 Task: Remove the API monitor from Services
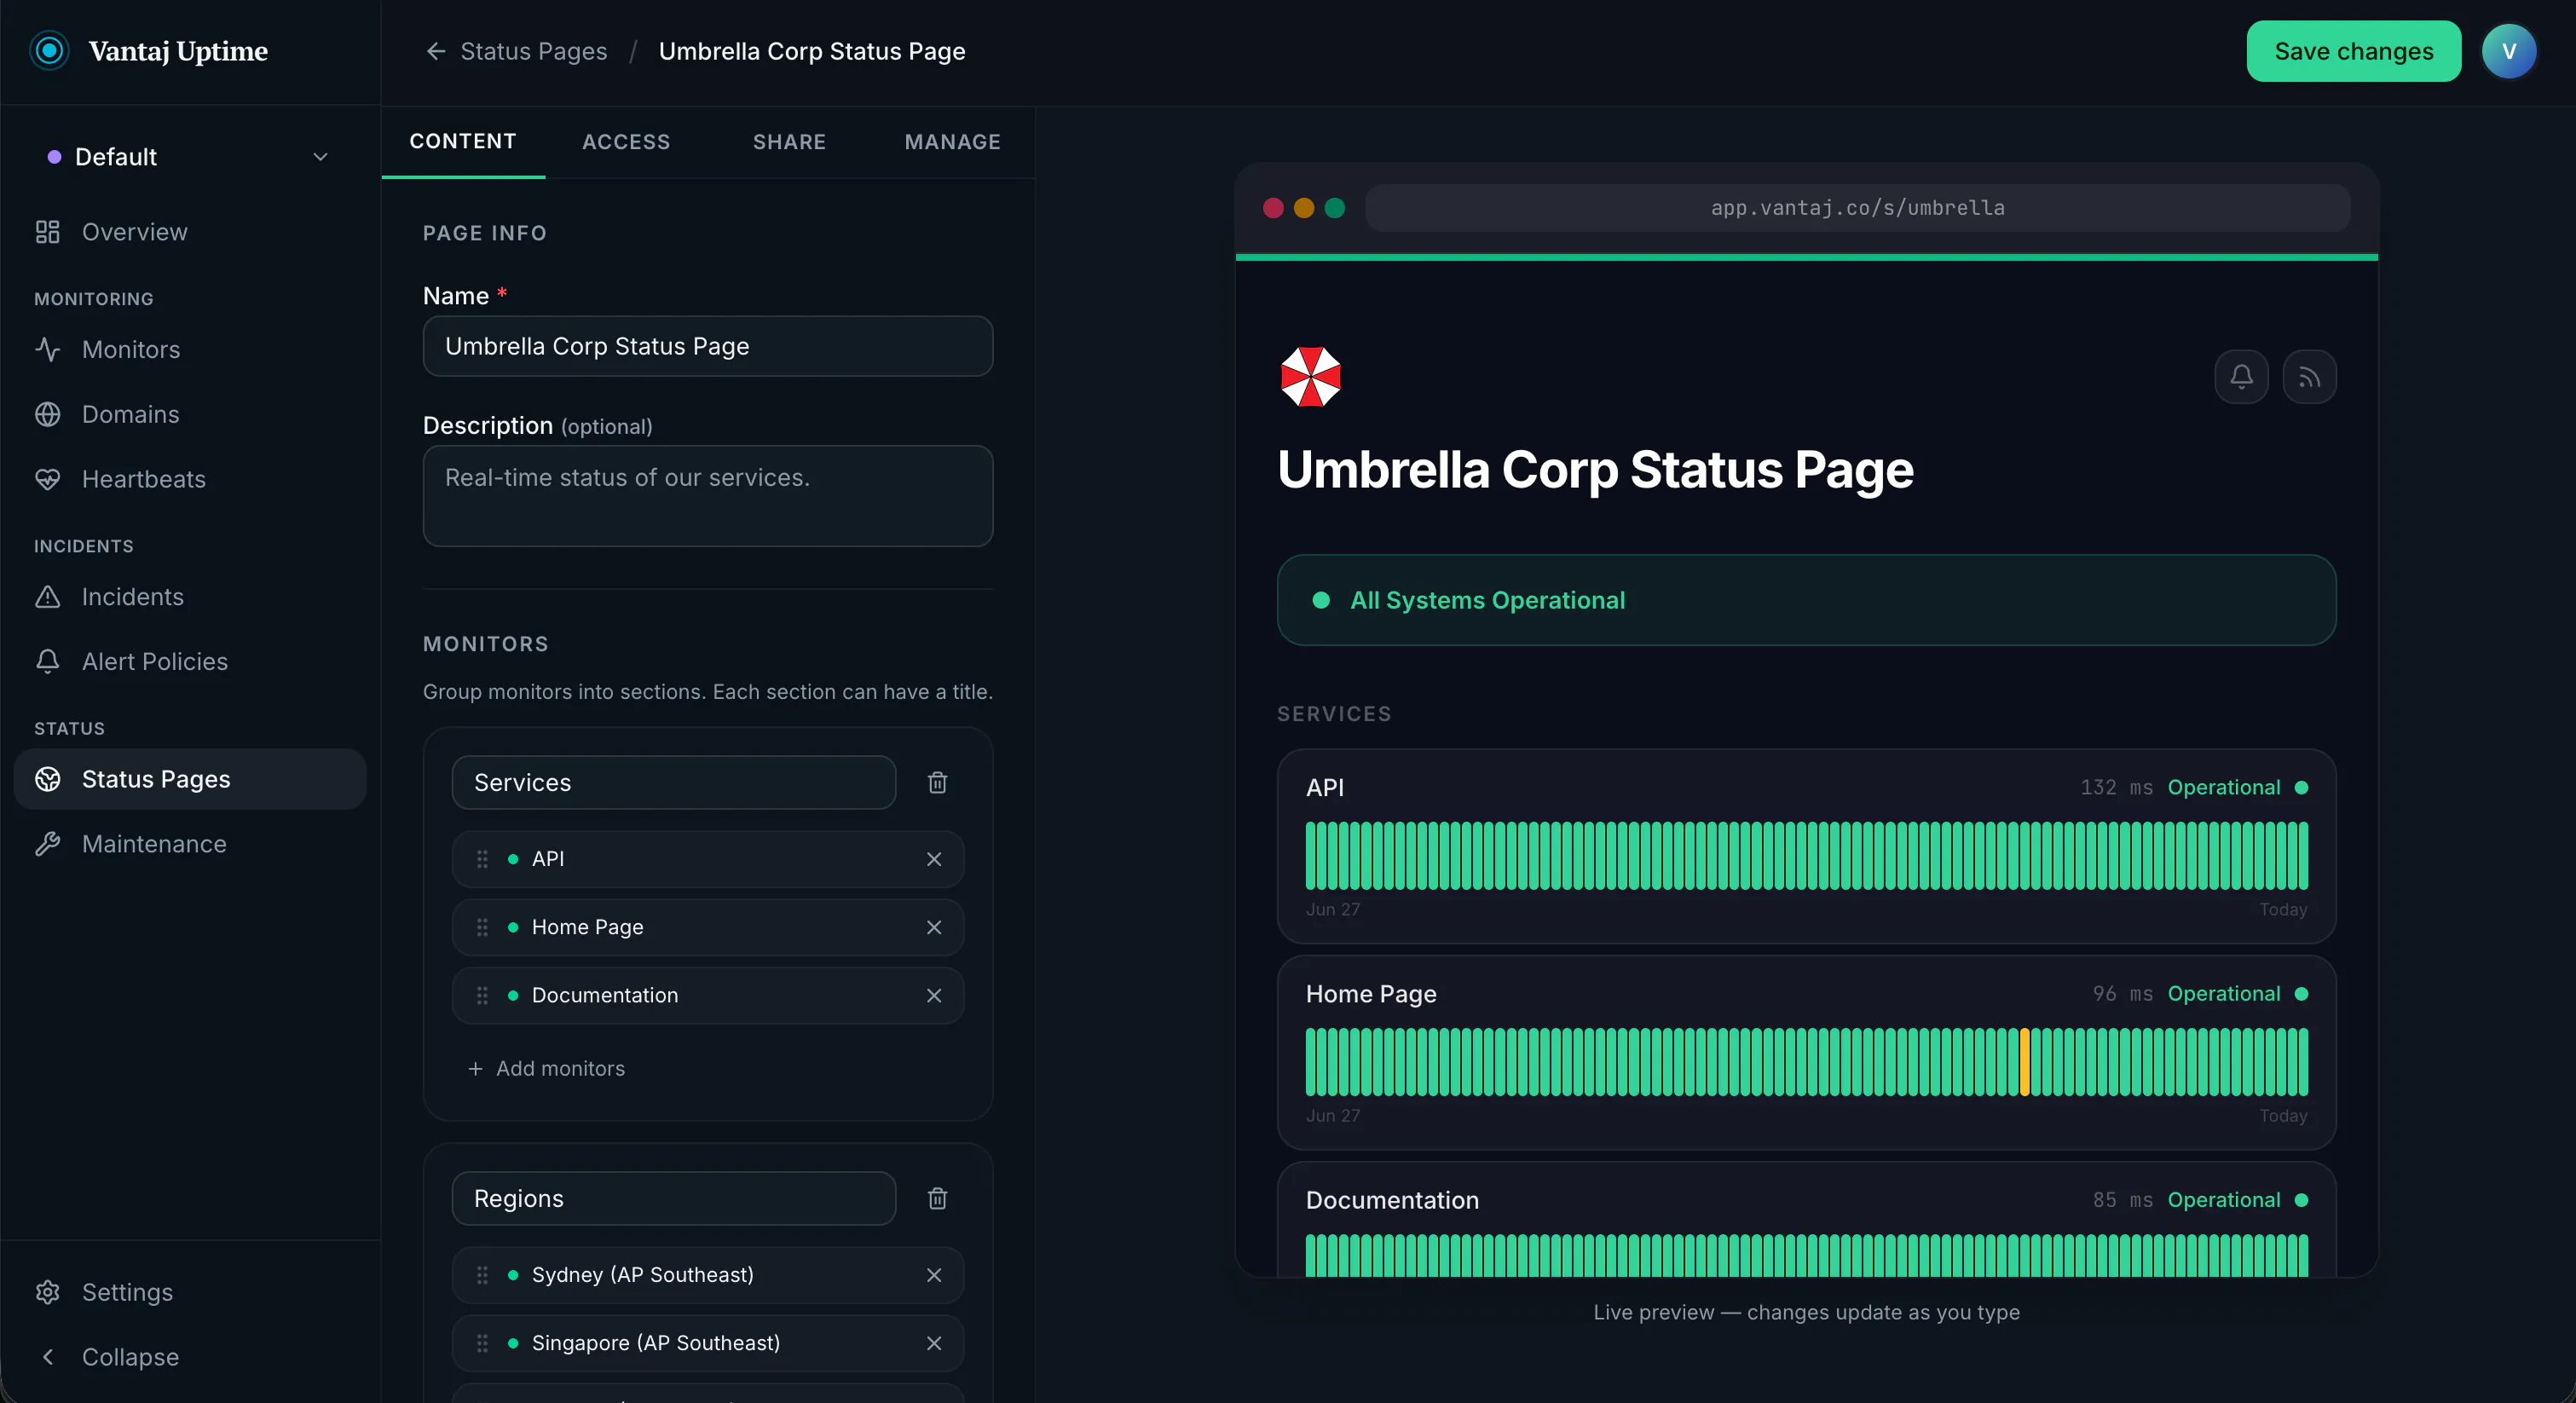pyautogui.click(x=934, y=859)
